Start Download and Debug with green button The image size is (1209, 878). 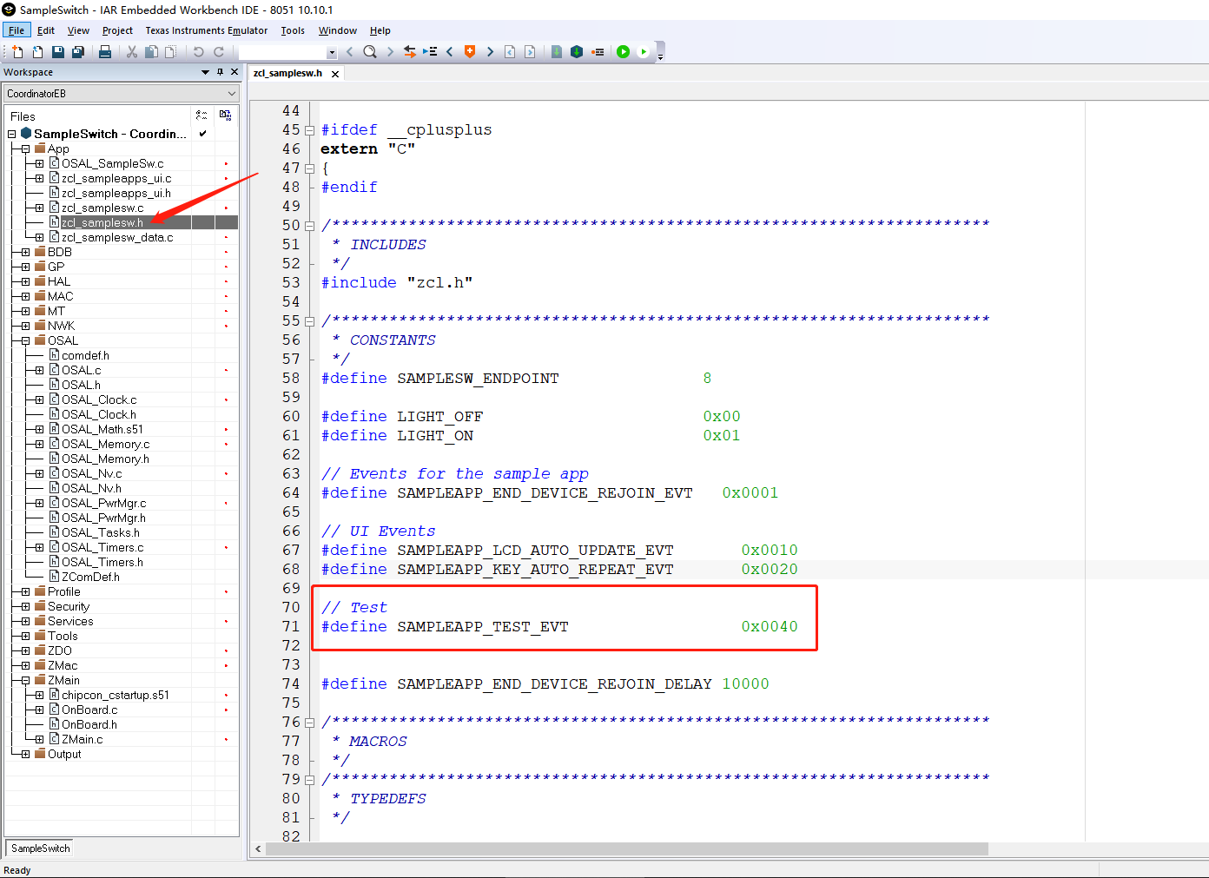pos(623,52)
